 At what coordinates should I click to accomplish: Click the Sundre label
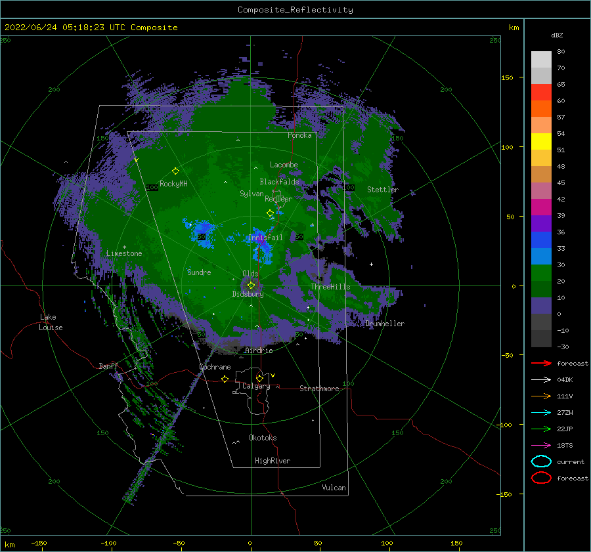(199, 272)
